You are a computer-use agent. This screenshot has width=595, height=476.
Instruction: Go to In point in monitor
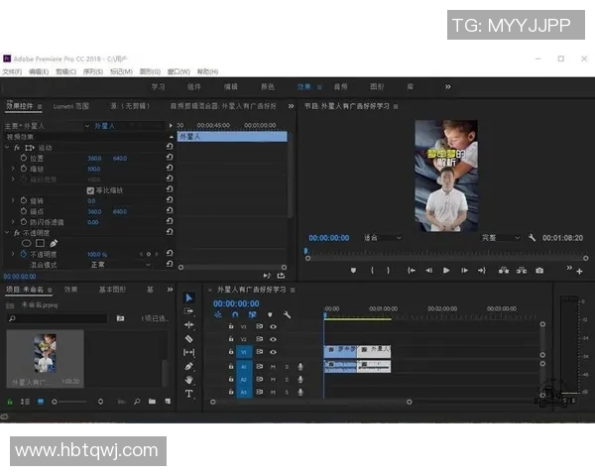pyautogui.click(x=411, y=271)
